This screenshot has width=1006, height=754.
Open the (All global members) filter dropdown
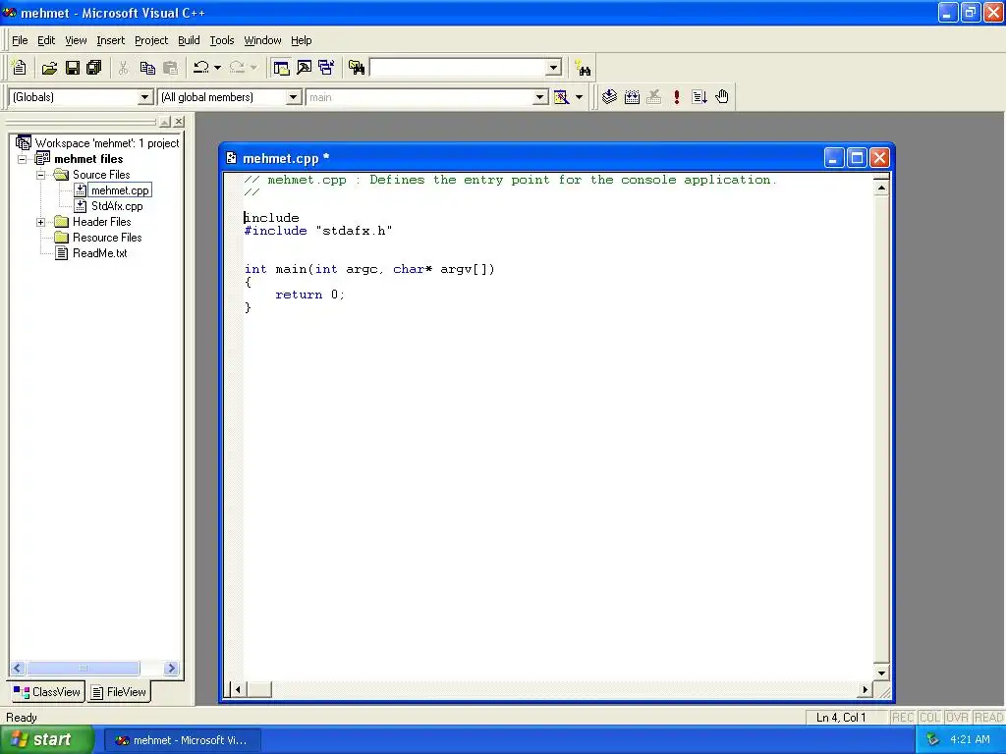(293, 97)
